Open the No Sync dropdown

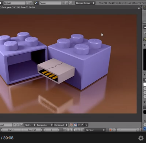click(95, 130)
